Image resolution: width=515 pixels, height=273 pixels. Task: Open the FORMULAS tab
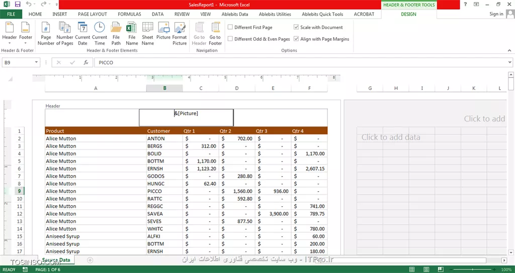(129, 14)
